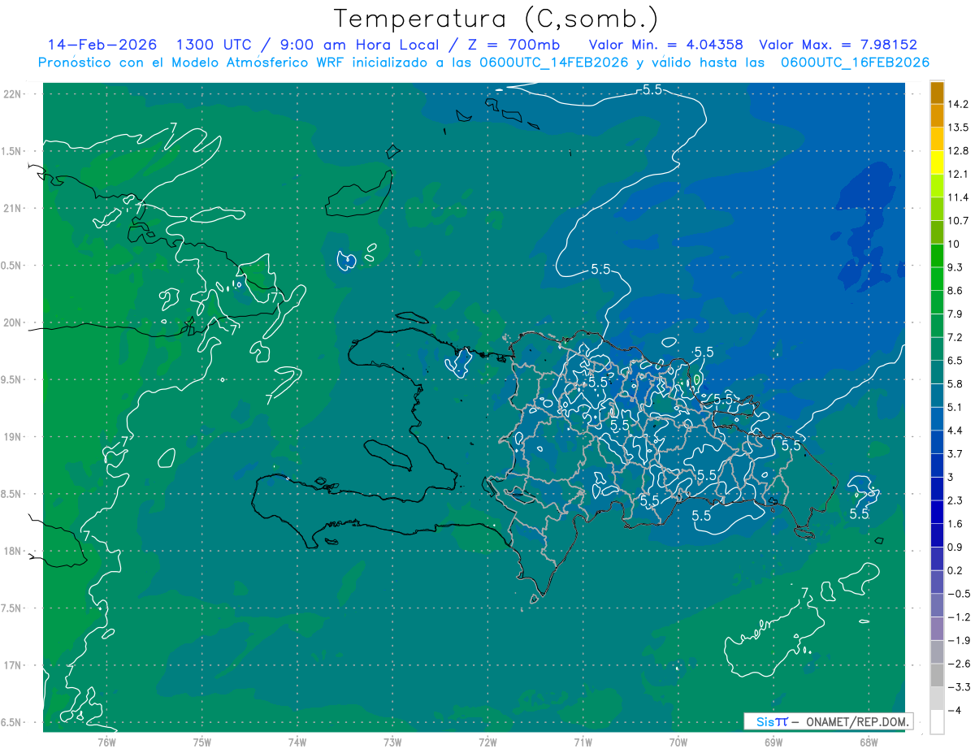Click the "Temperatura (C,somb.)" chart title
The image size is (975, 753).
496,19
